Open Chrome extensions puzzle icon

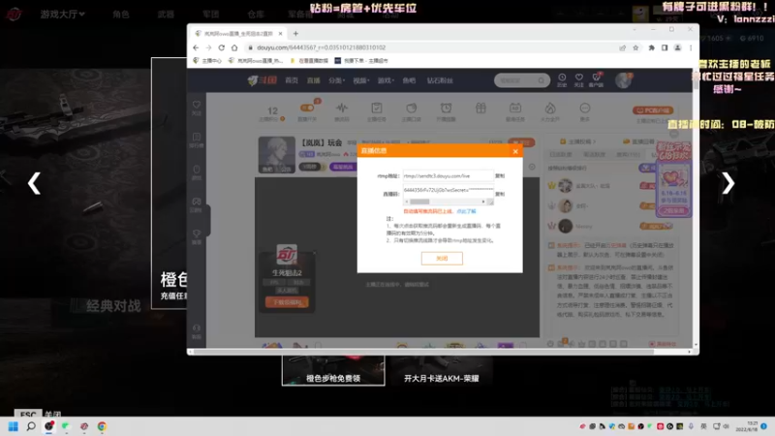tap(651, 47)
